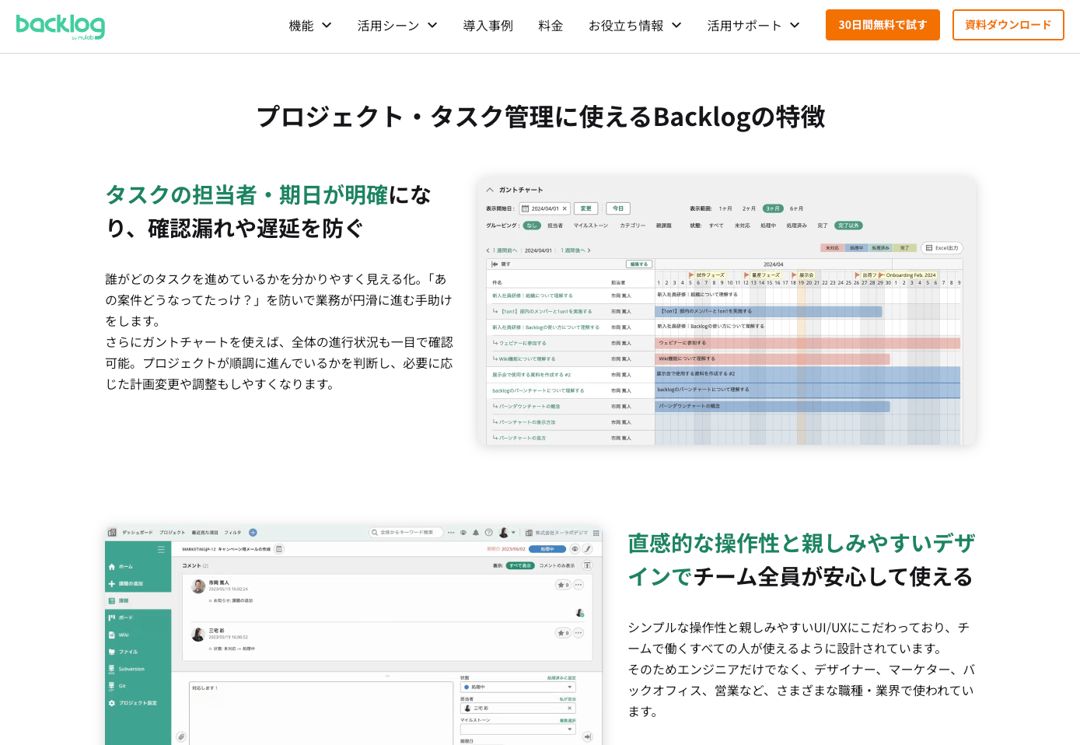The width and height of the screenshot is (1080, 745).
Task: Click the 全体からキーワード検索 search field
Action: click(406, 533)
